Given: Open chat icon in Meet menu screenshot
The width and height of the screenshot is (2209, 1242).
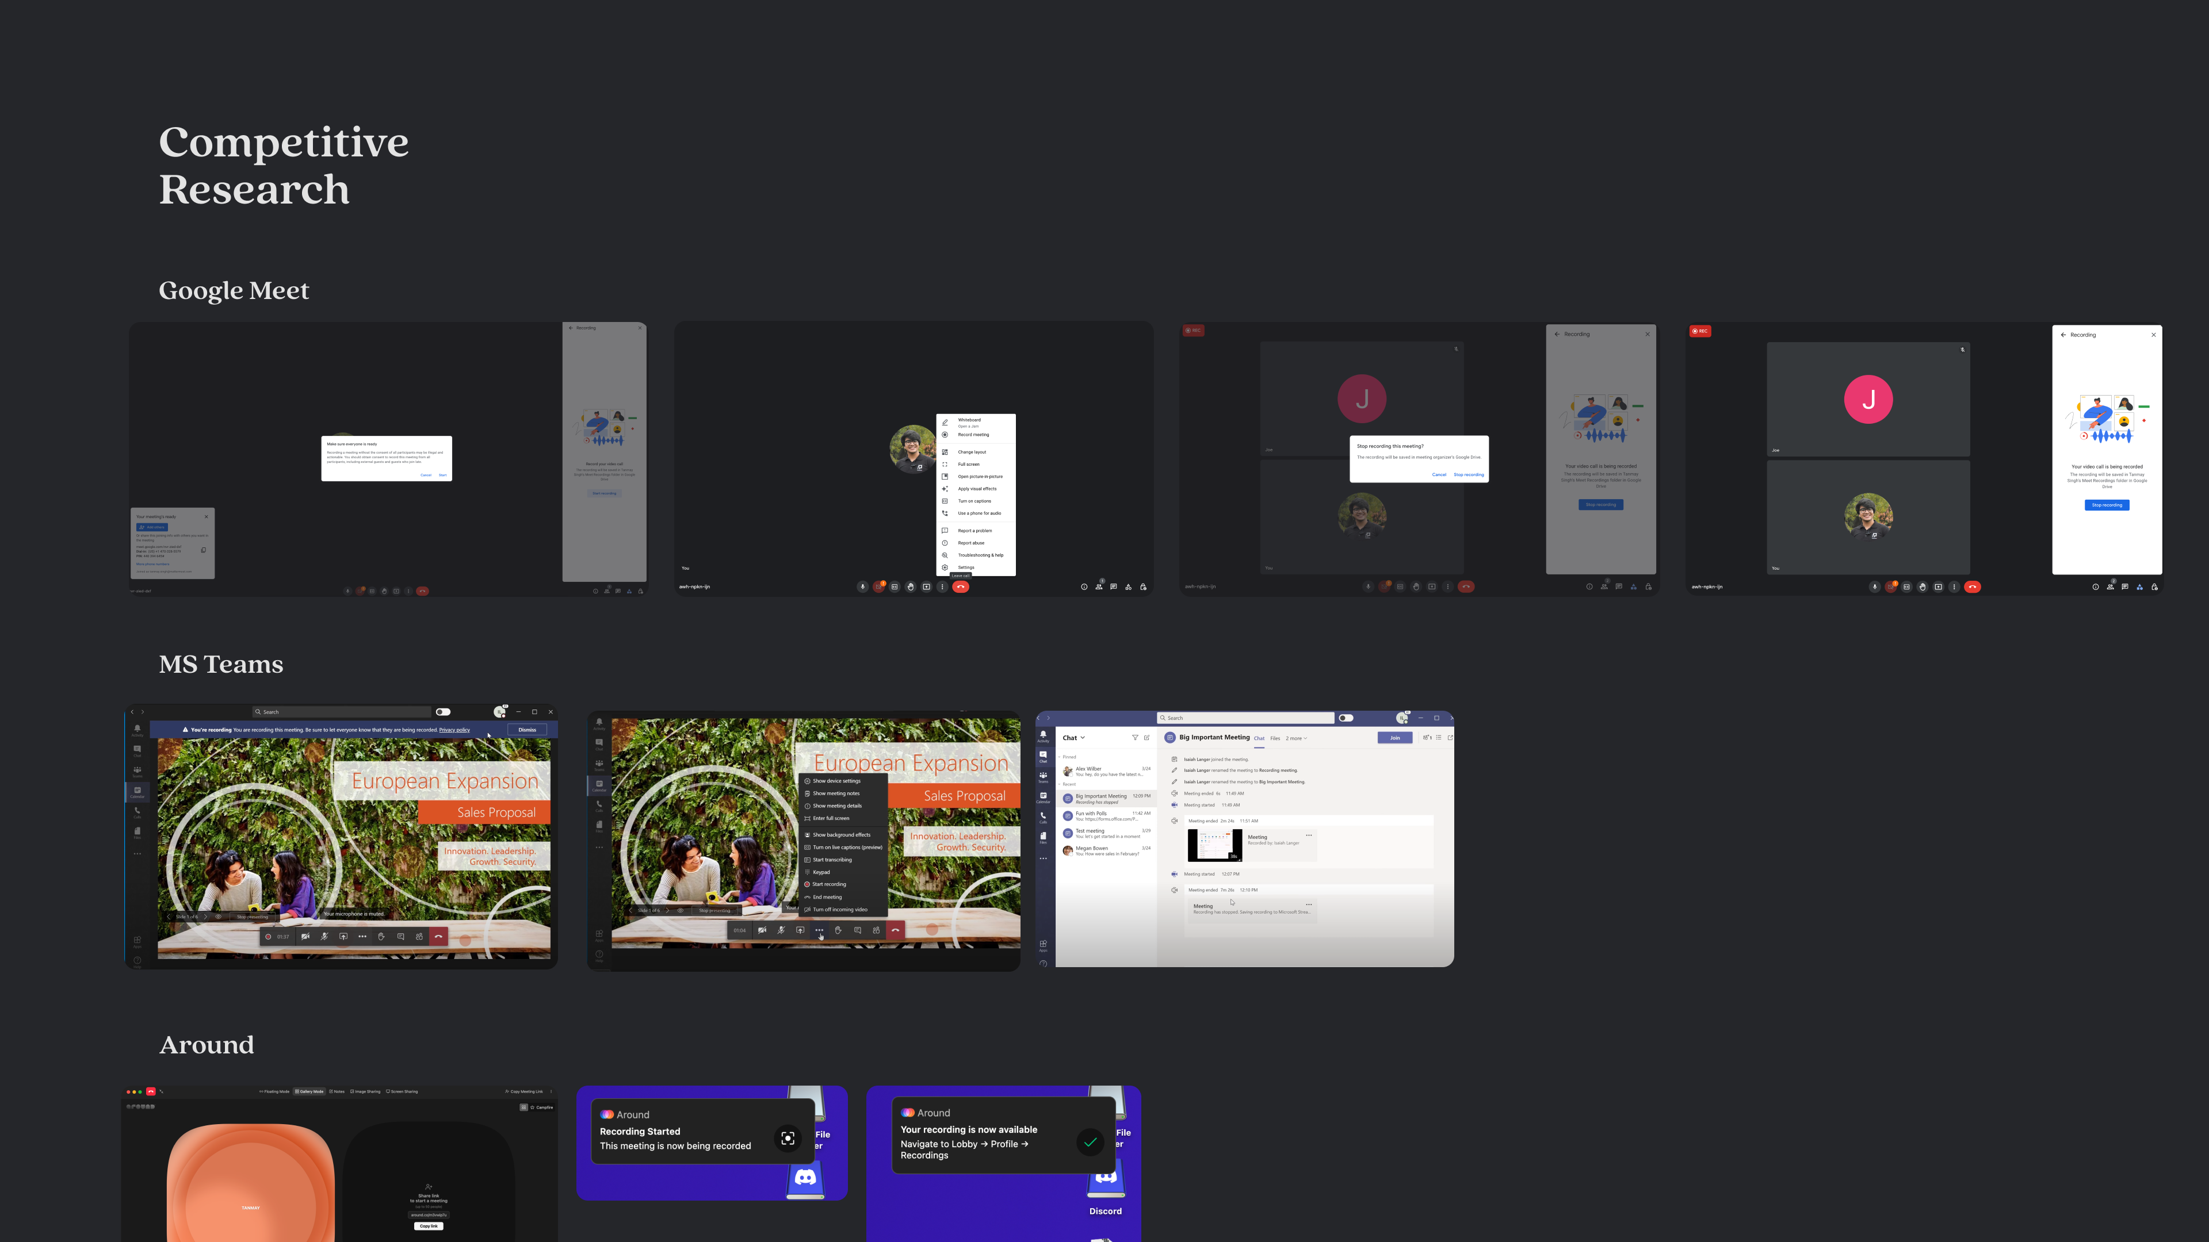Looking at the screenshot, I should click(x=1113, y=587).
